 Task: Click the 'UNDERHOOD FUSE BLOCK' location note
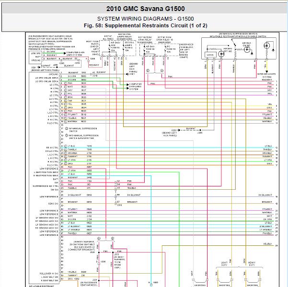[x=186, y=51]
